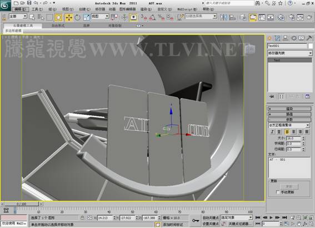Open the MAXScript menu
Image resolution: width=315 pixels, height=228 pixels.
pos(187,9)
